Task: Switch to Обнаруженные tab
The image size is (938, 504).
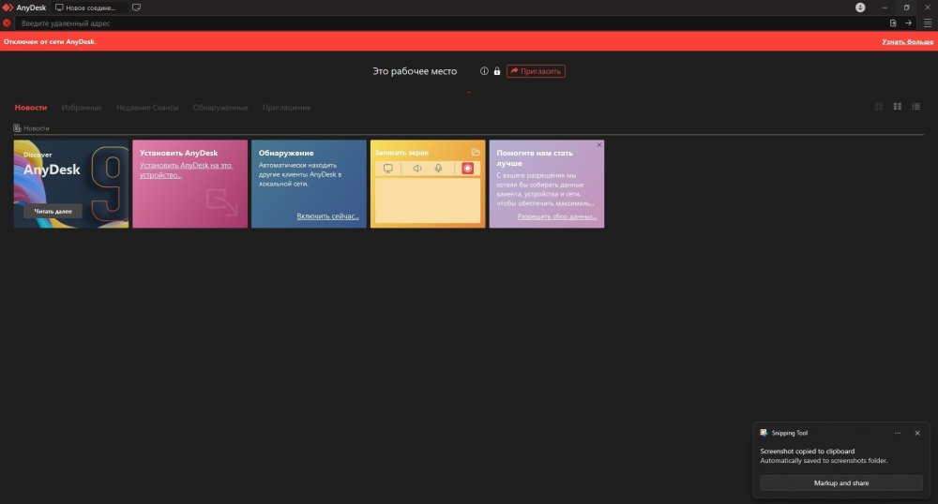Action: (220, 108)
